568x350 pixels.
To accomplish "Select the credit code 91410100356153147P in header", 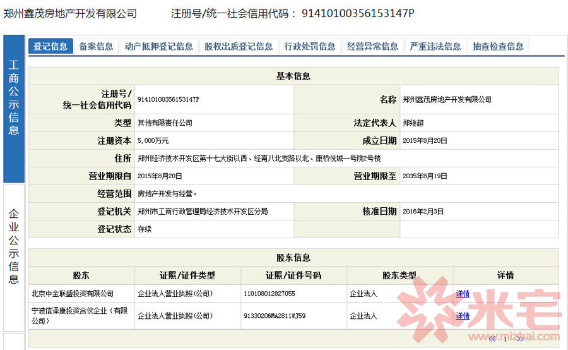I will (358, 13).
